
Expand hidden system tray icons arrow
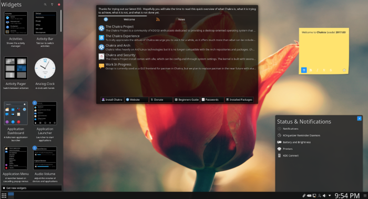[330, 195]
